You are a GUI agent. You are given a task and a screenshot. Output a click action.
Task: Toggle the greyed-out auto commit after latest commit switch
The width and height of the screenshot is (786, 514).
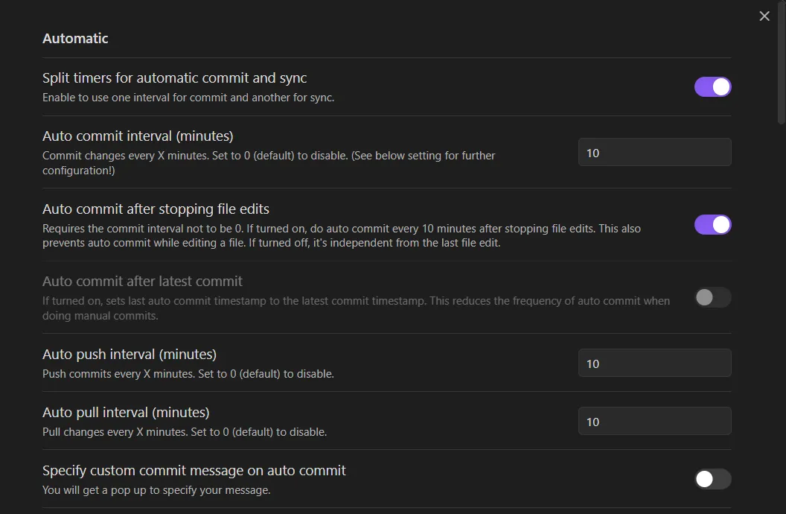[x=712, y=298]
